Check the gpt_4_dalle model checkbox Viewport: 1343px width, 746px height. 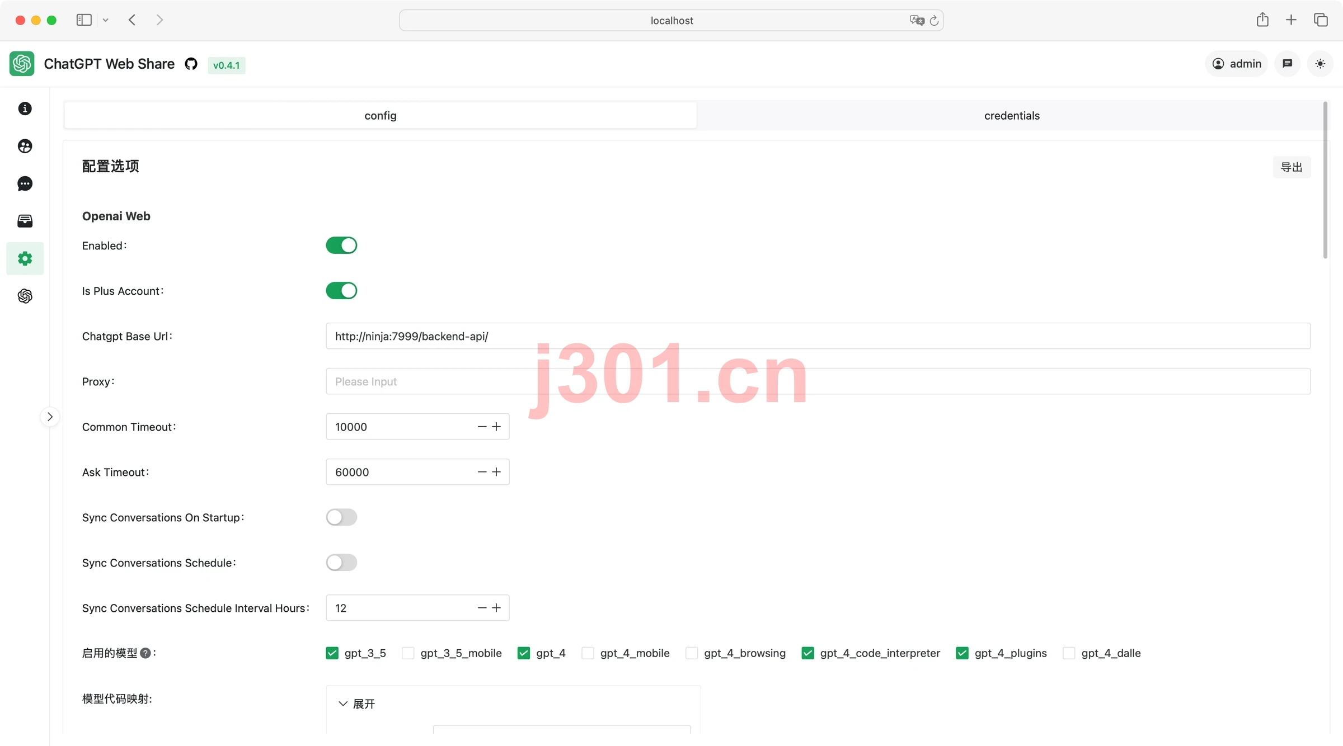pyautogui.click(x=1069, y=653)
